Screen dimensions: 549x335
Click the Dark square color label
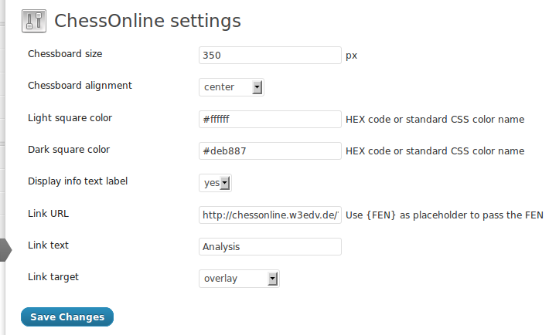[x=69, y=150]
